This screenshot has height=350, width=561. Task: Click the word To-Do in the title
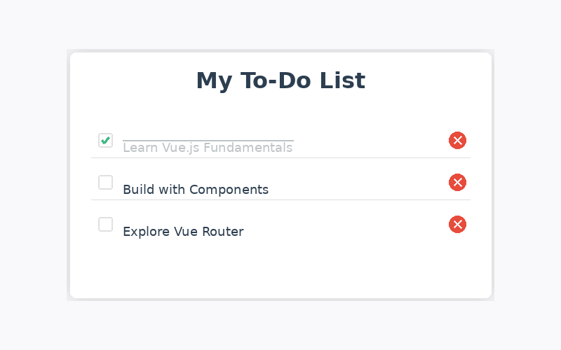pos(276,80)
